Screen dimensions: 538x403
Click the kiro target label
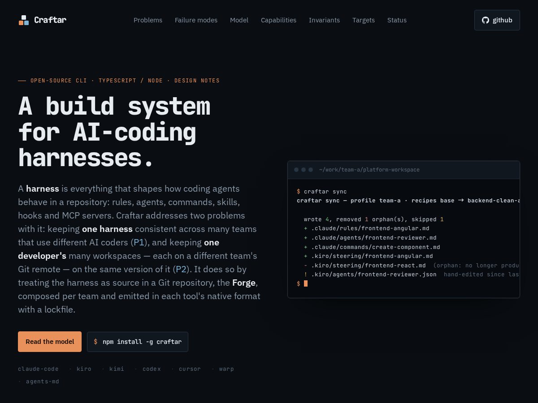click(84, 369)
